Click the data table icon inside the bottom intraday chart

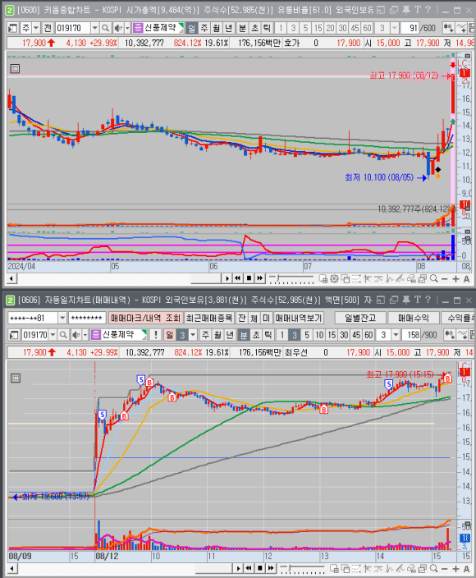(16, 378)
